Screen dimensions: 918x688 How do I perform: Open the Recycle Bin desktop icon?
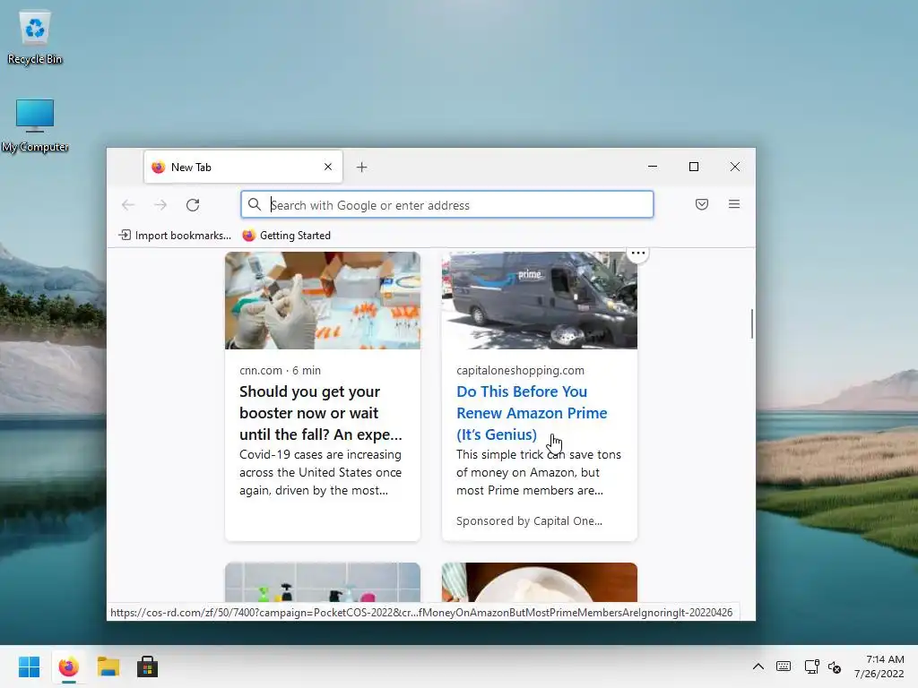35,38
